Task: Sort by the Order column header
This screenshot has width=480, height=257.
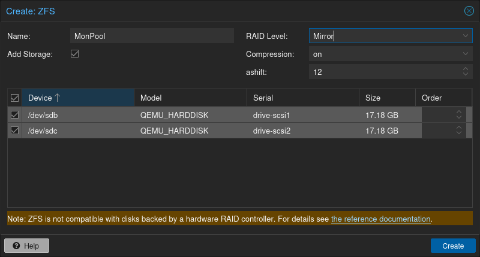Action: tap(443, 98)
